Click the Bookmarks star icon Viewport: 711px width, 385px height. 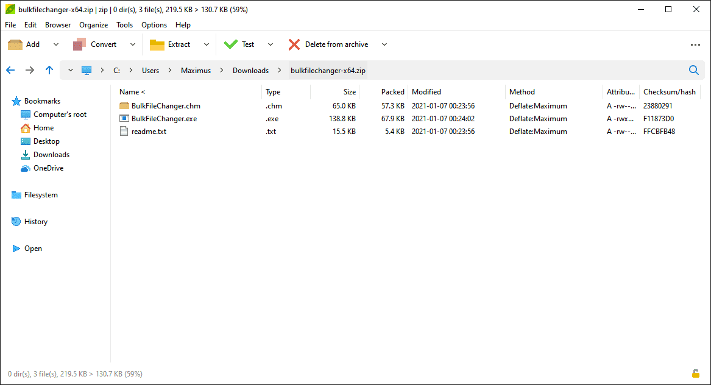16,101
